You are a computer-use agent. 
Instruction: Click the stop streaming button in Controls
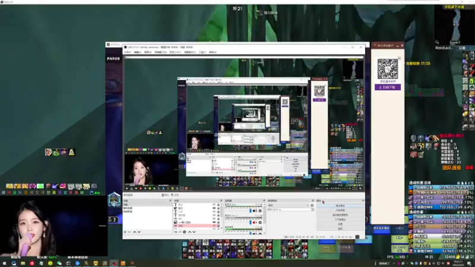pos(340,205)
